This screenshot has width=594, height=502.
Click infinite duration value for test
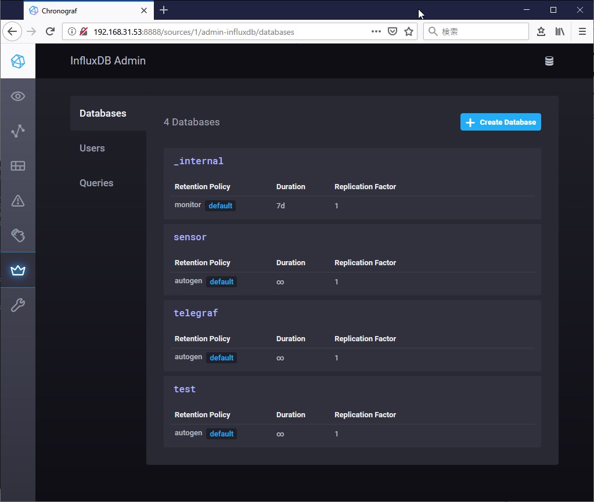[x=280, y=434]
